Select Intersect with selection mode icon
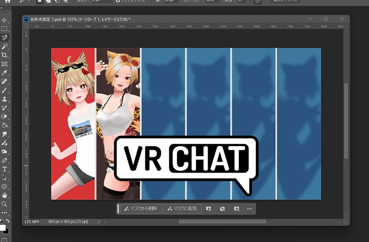Screen dimensions: 369x242 coord(66,1)
